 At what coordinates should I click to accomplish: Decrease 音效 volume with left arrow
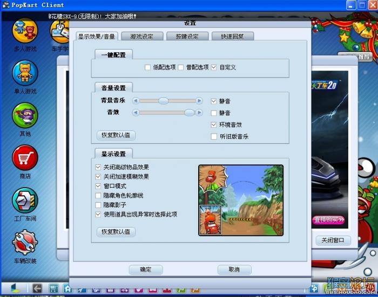tap(136, 113)
